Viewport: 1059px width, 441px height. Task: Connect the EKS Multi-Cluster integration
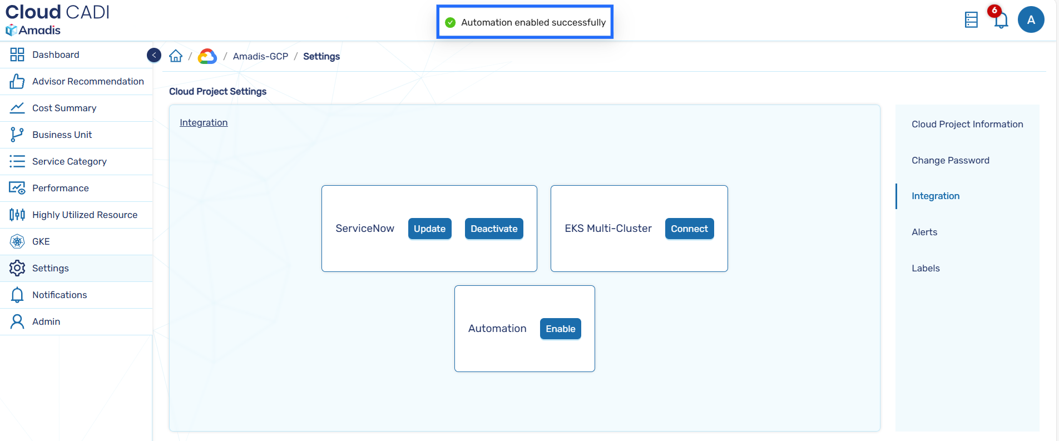pyautogui.click(x=689, y=229)
